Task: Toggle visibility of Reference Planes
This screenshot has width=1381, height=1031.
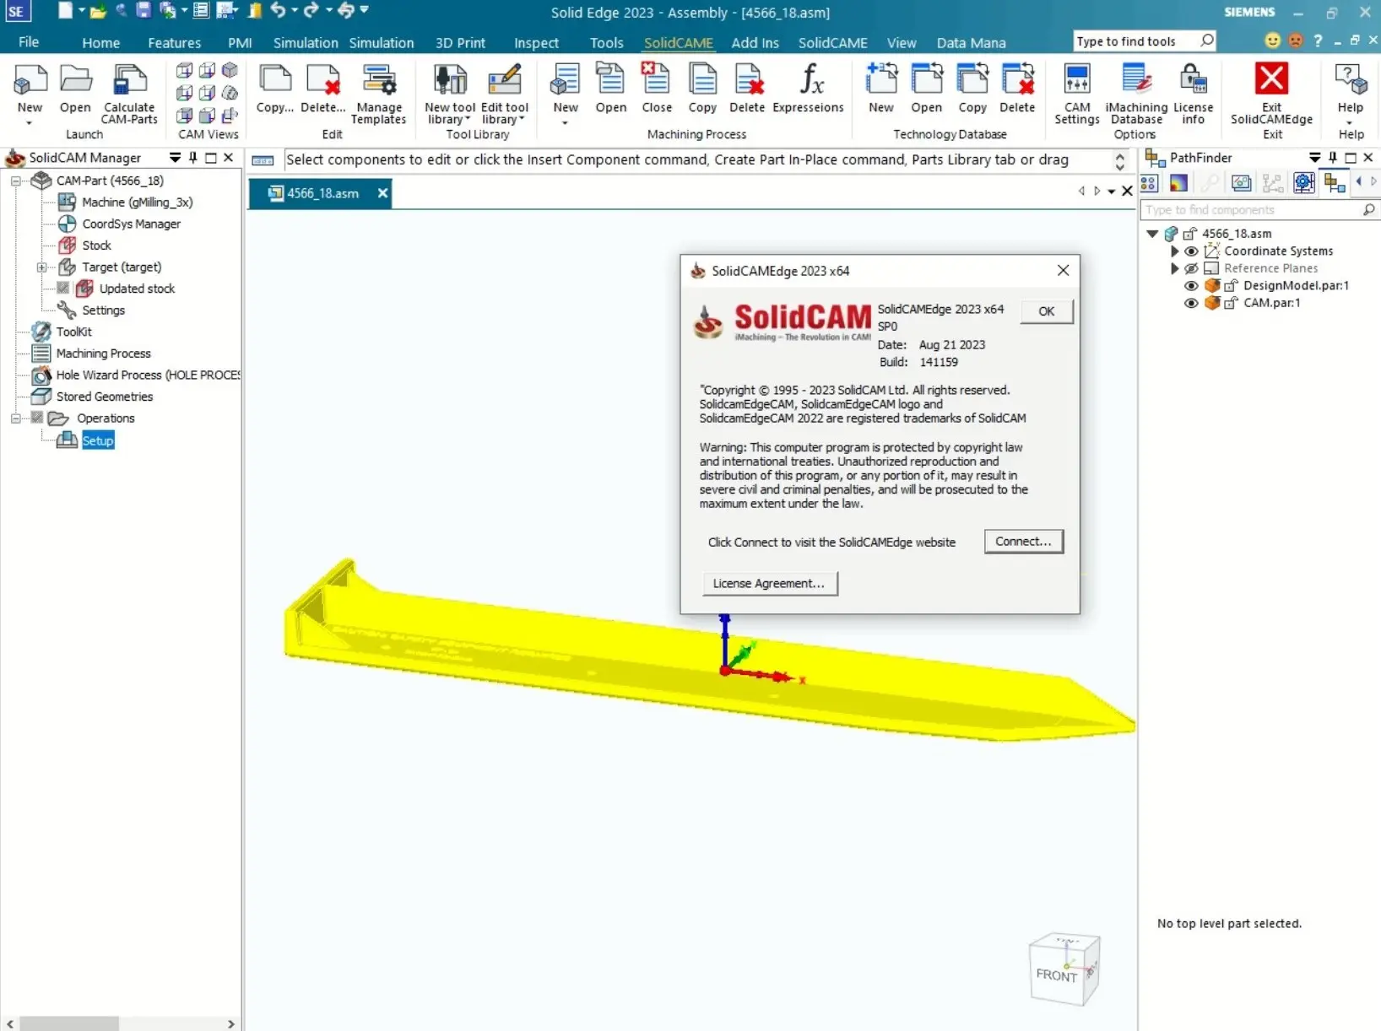Action: coord(1191,268)
